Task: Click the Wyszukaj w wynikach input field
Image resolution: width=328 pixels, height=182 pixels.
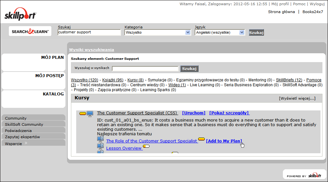Action: click(x=145, y=68)
